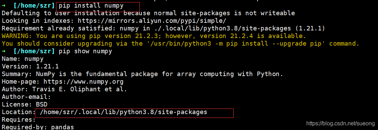This screenshot has height=130, width=378.
Task: Click the 'Requirement already satisfied' line
Action: 163,28
